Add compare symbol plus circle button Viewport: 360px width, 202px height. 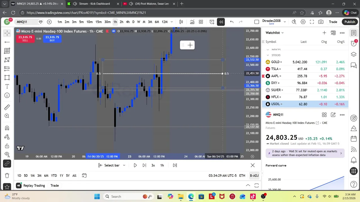pyautogui.click(x=49, y=22)
